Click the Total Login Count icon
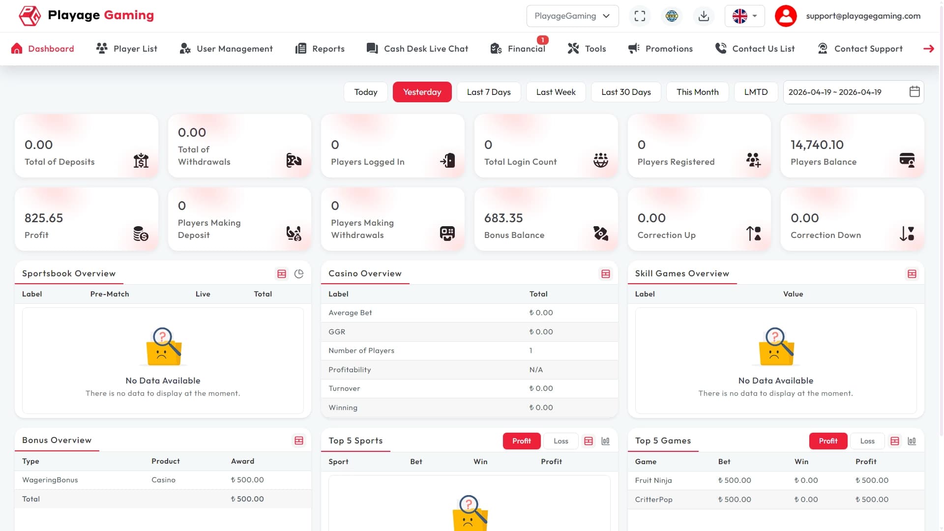This screenshot has height=531, width=944. (600, 160)
